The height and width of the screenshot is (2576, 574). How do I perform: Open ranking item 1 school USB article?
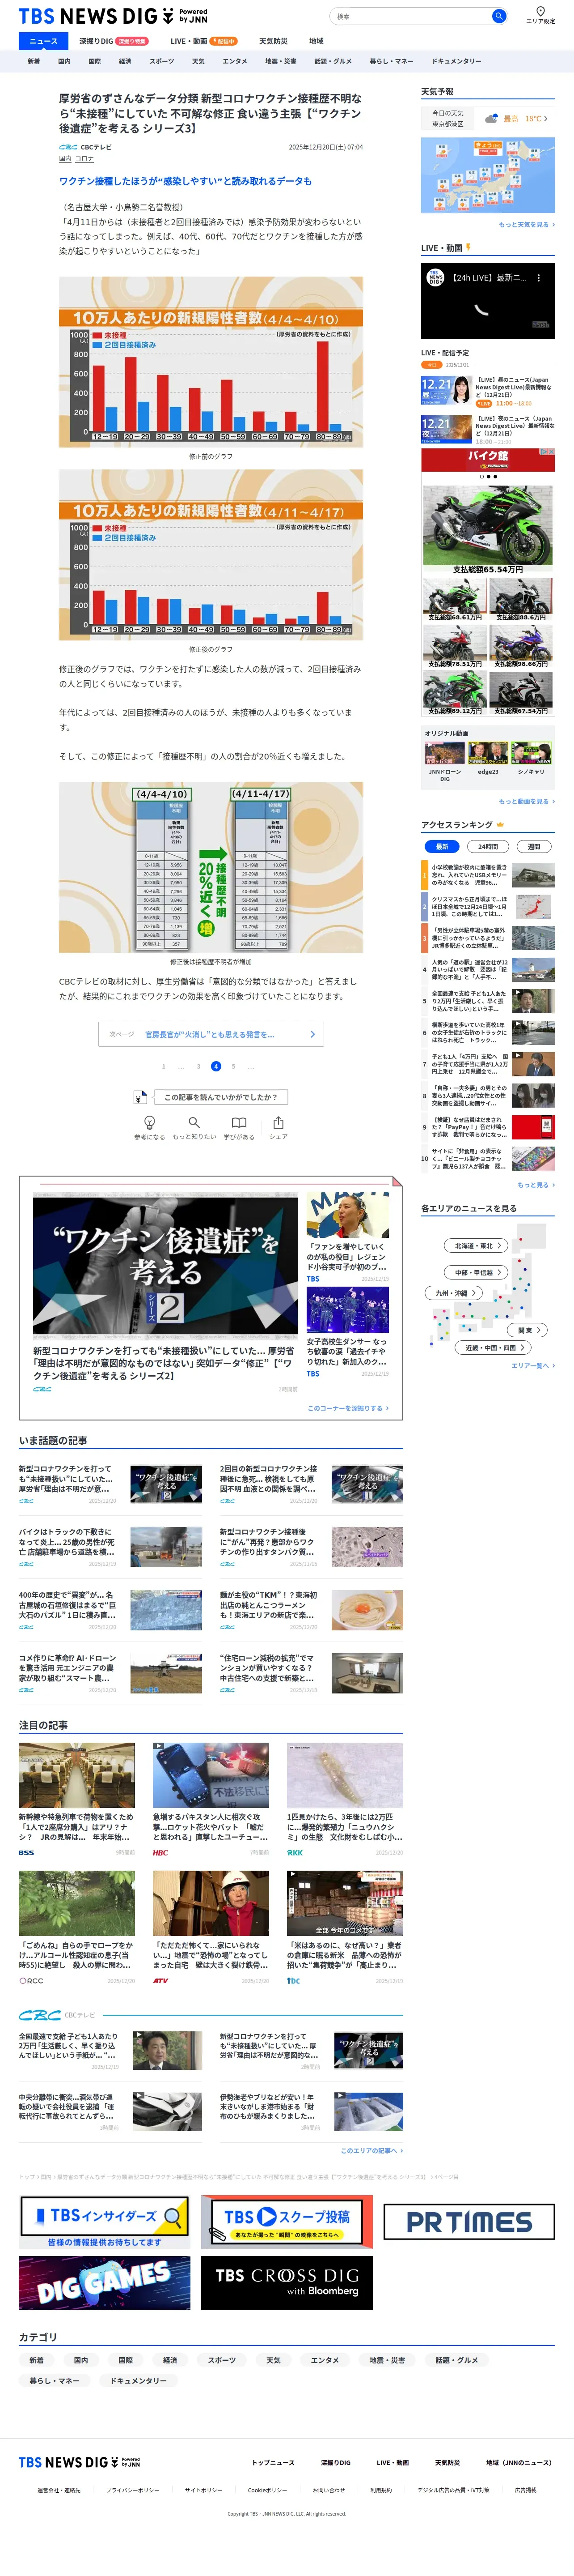pyautogui.click(x=488, y=876)
